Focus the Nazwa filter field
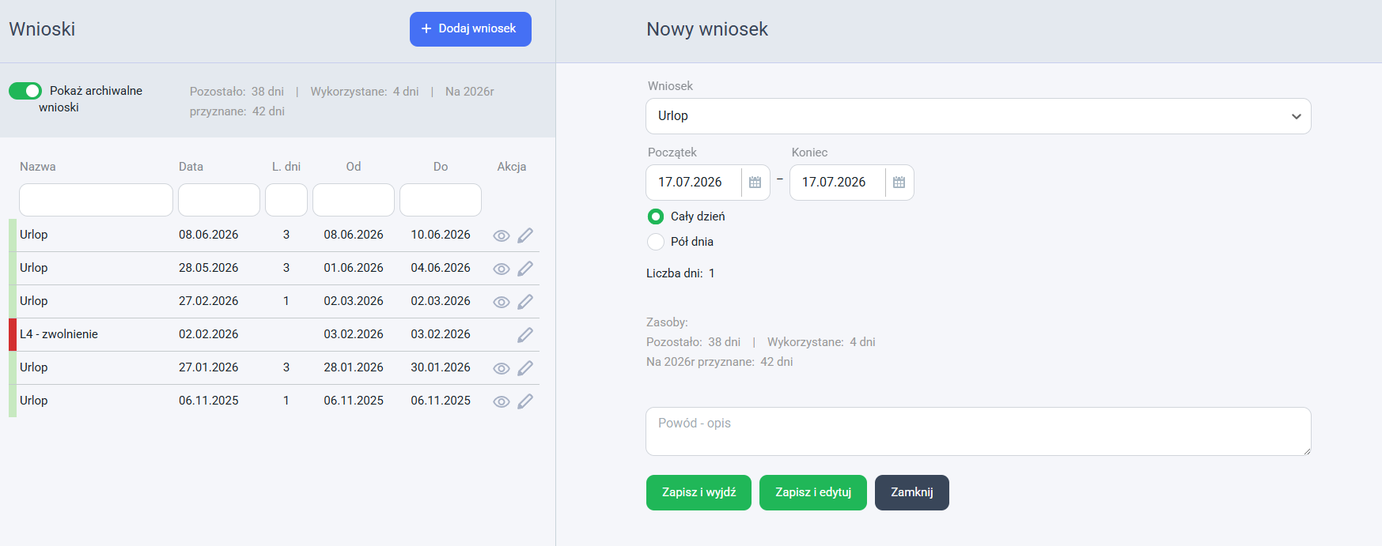 (x=96, y=200)
